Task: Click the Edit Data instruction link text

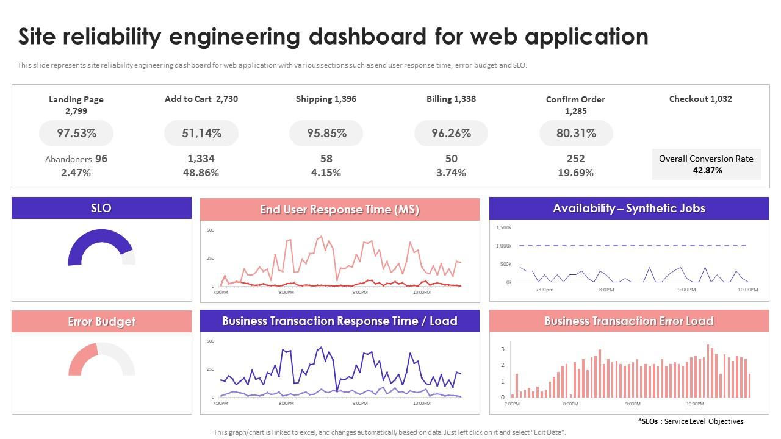Action: point(390,430)
